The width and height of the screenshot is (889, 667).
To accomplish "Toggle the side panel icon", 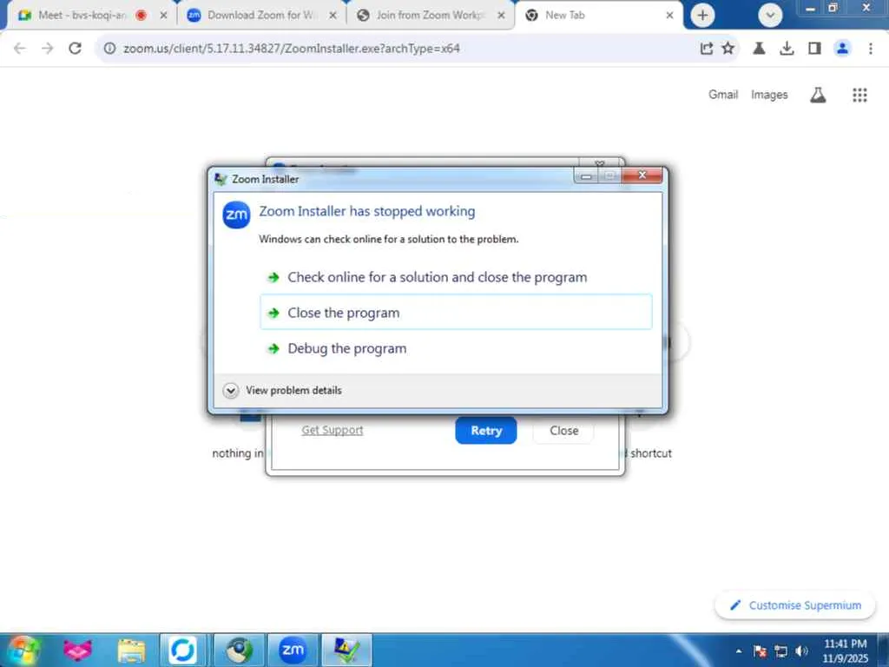I will tap(814, 49).
